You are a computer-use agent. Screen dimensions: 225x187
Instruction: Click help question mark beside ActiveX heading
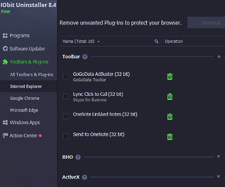coord(84,177)
